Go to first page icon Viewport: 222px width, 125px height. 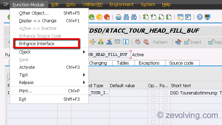pos(146,17)
